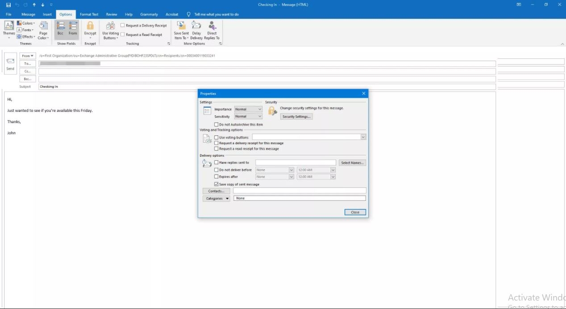The height and width of the screenshot is (309, 566).
Task: Open the Effects theme menu
Action: tap(26, 37)
